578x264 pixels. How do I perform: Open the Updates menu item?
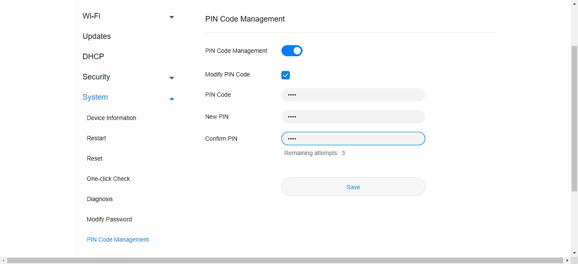tap(96, 36)
